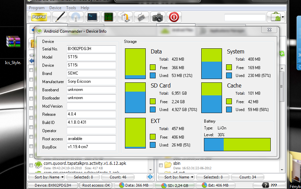Click the blue back arrow behind dialog
The width and height of the screenshot is (301, 189).
click(x=32, y=61)
